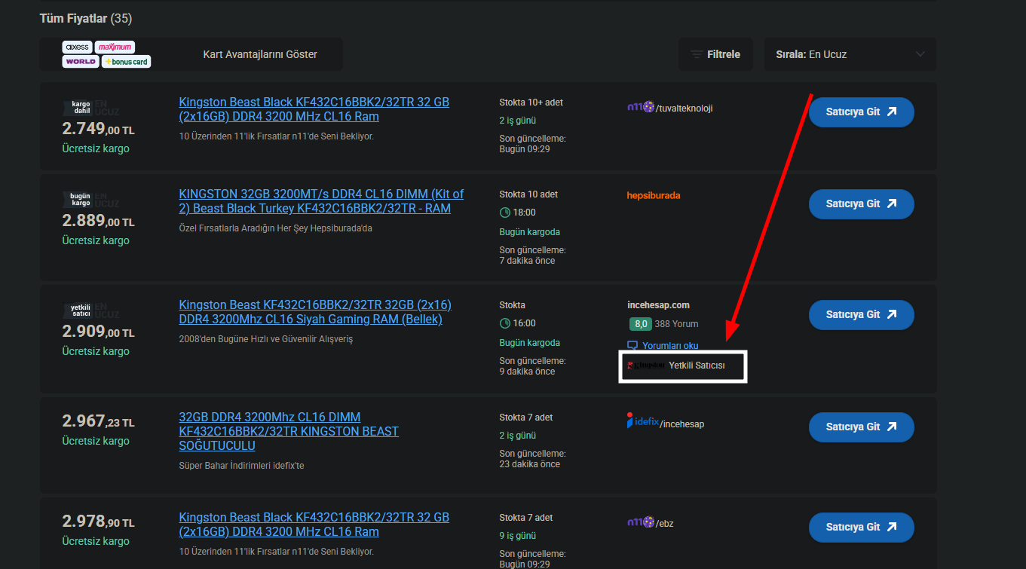Click the 2.909,00 TL price
The image size is (1026, 569).
point(98,332)
